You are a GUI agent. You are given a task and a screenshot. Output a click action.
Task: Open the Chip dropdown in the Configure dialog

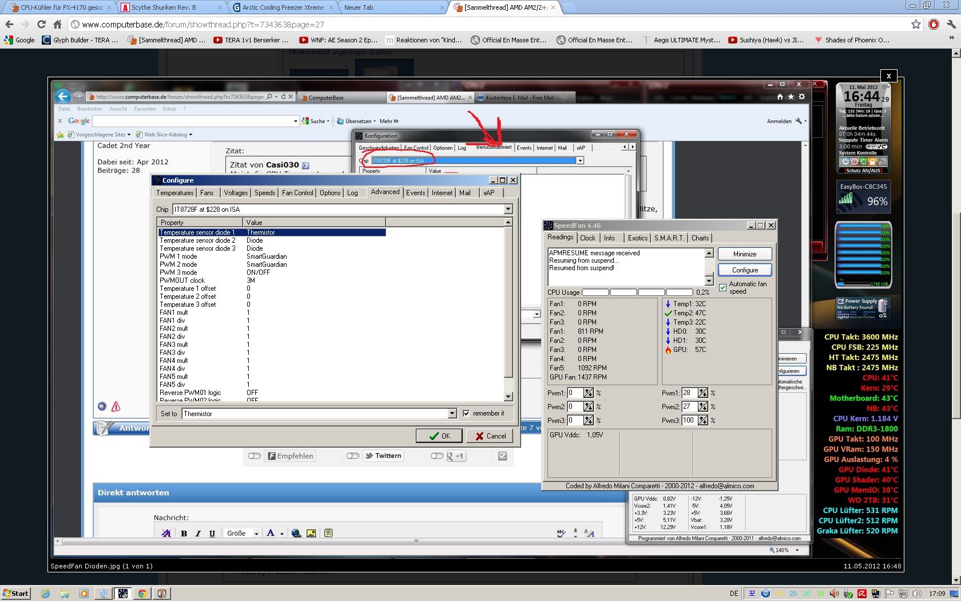pos(508,209)
